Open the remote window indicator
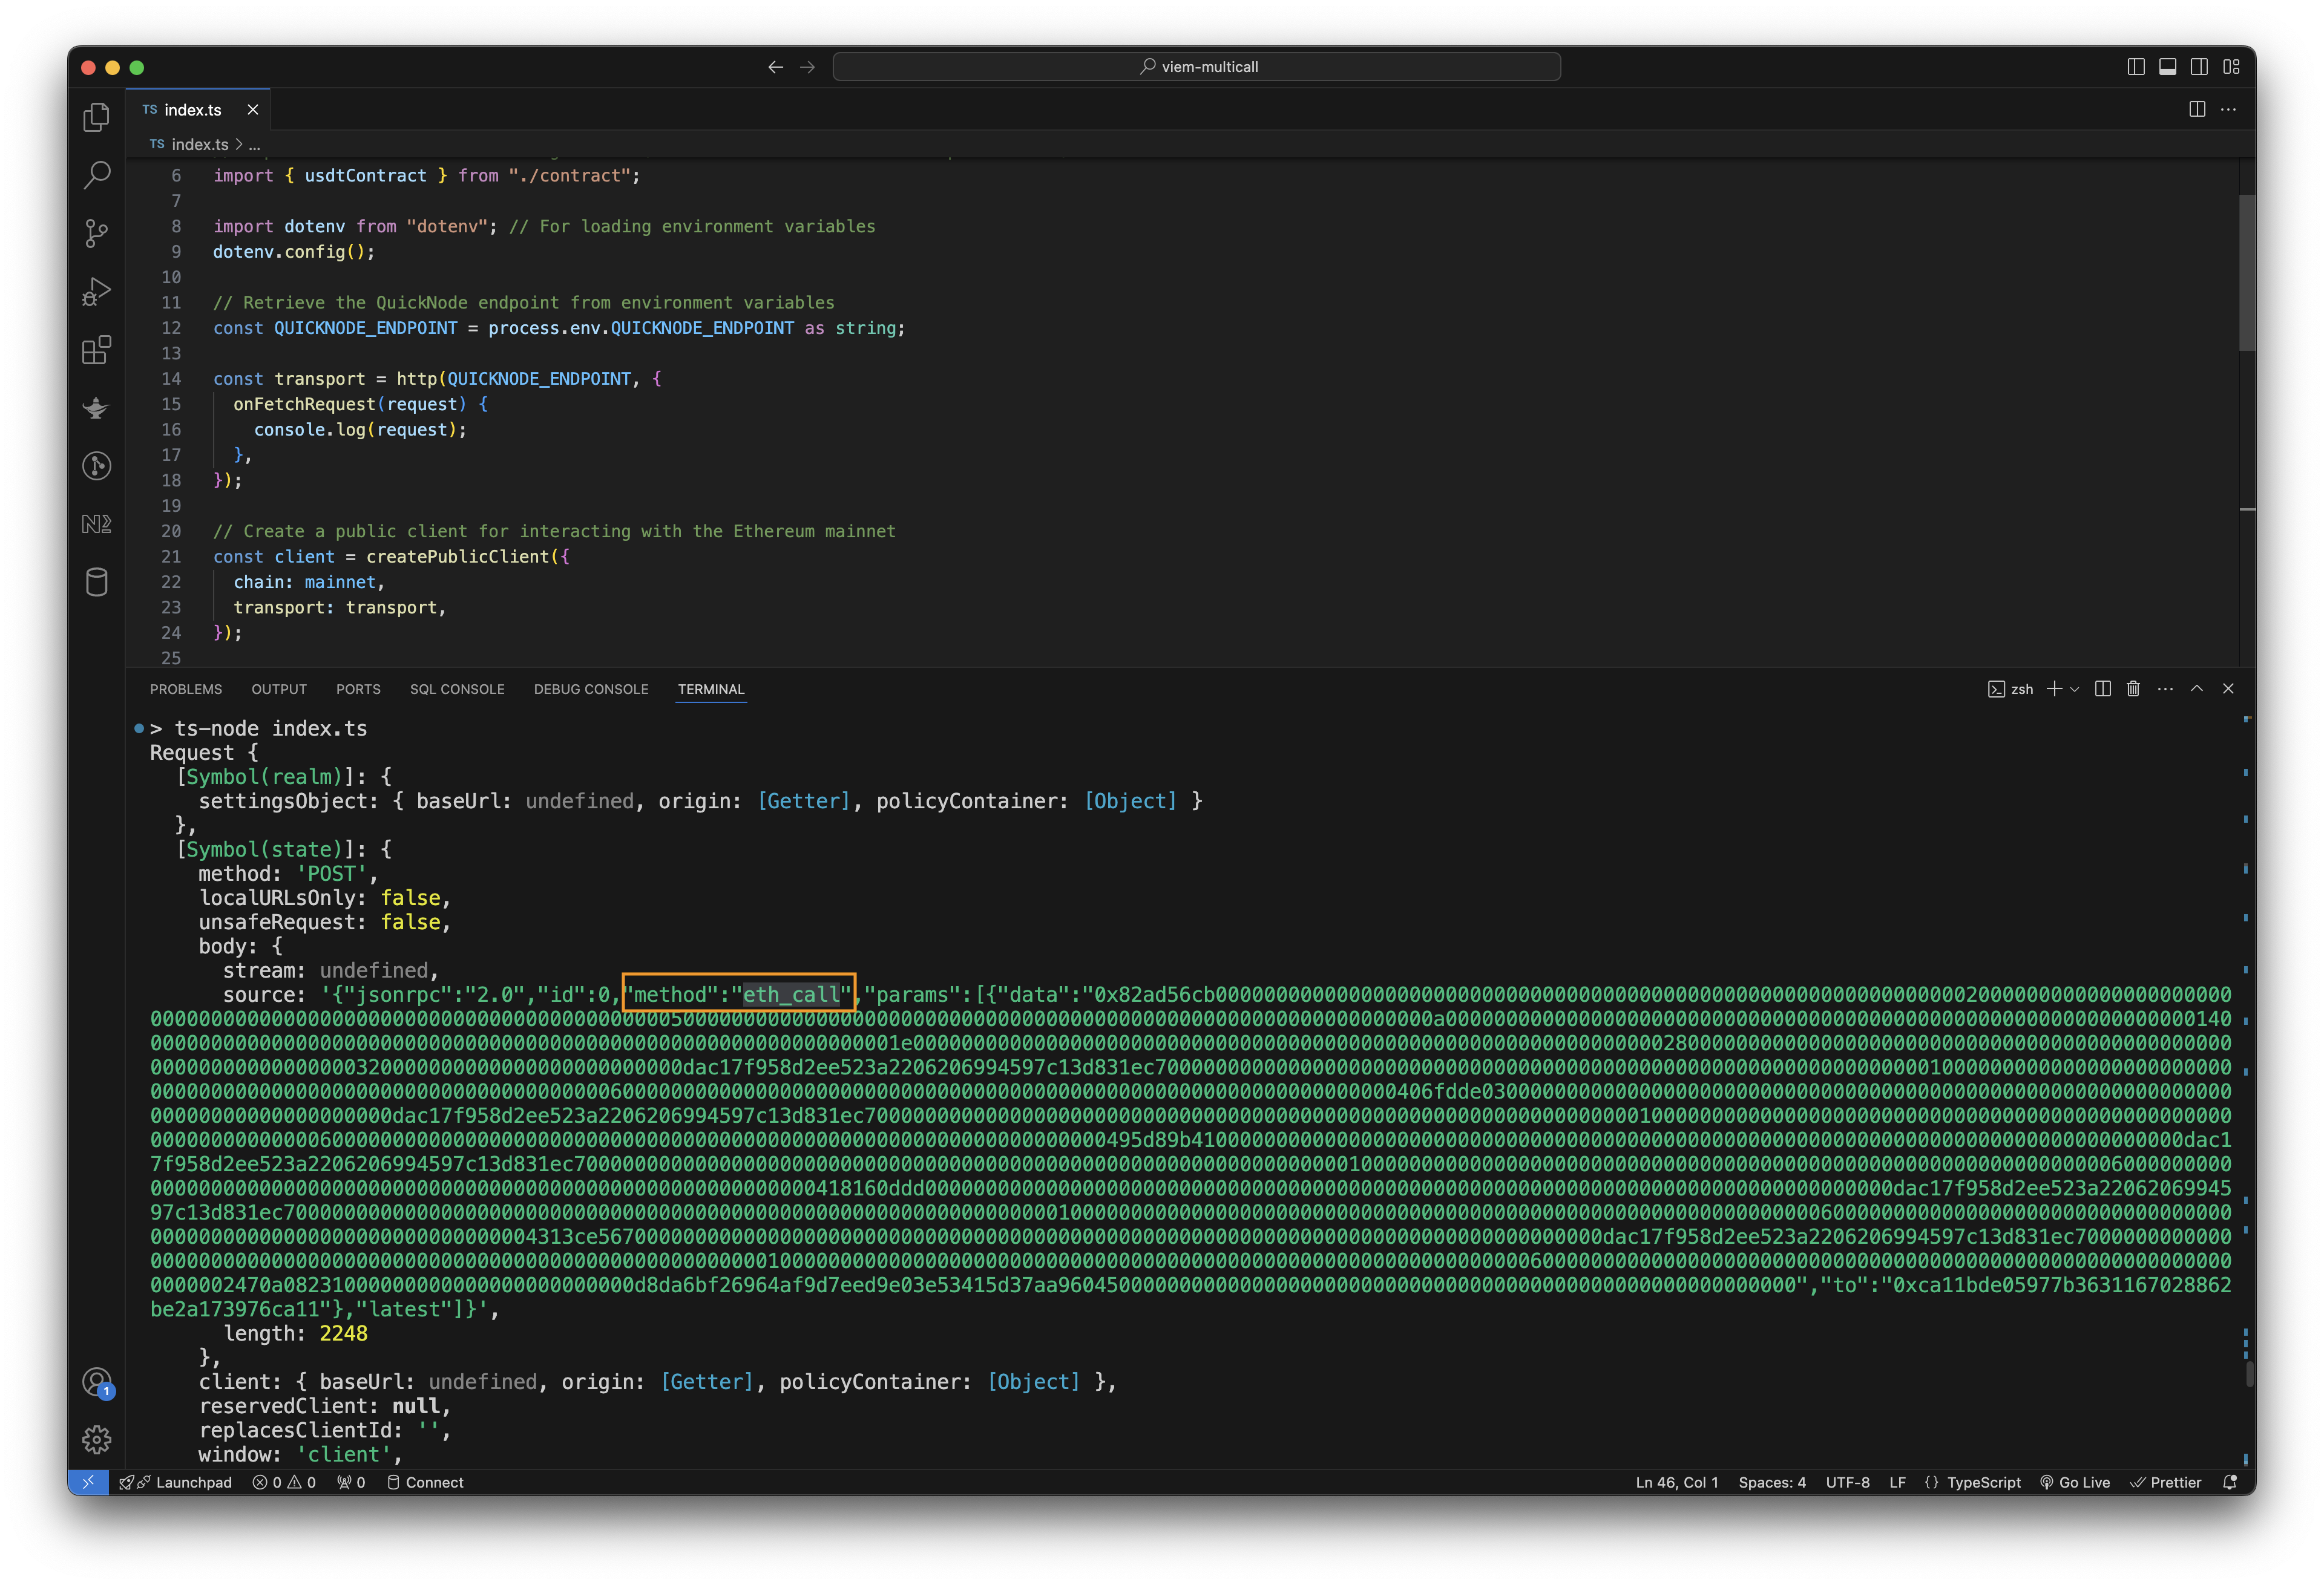Screen dimensions: 2324x1585 (88, 1482)
